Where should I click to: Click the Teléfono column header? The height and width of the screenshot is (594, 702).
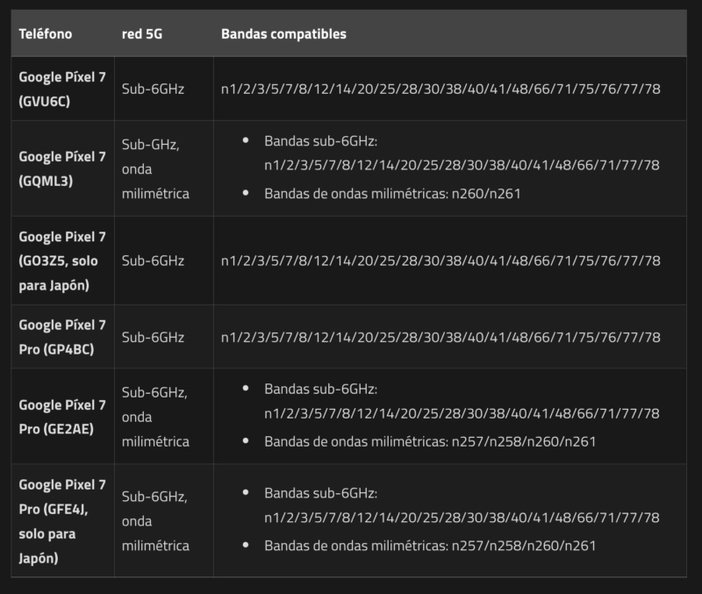click(46, 34)
